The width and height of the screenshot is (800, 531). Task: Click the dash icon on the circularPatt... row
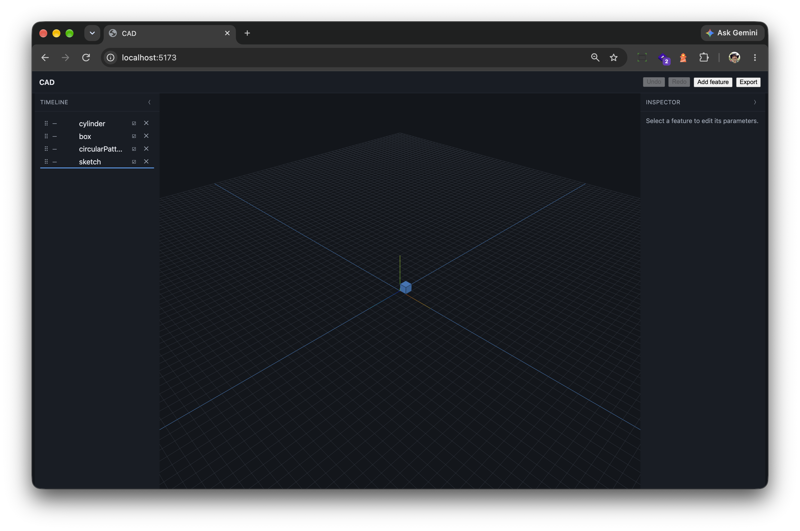[x=54, y=149]
